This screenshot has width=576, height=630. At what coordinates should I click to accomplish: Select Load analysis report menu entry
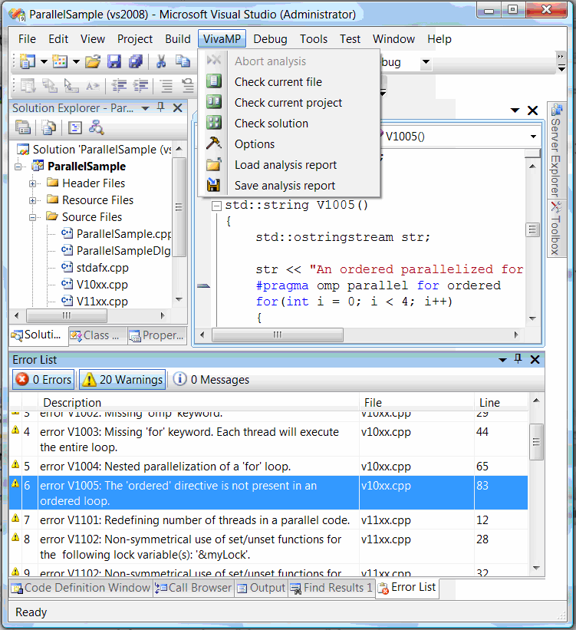[x=289, y=165]
